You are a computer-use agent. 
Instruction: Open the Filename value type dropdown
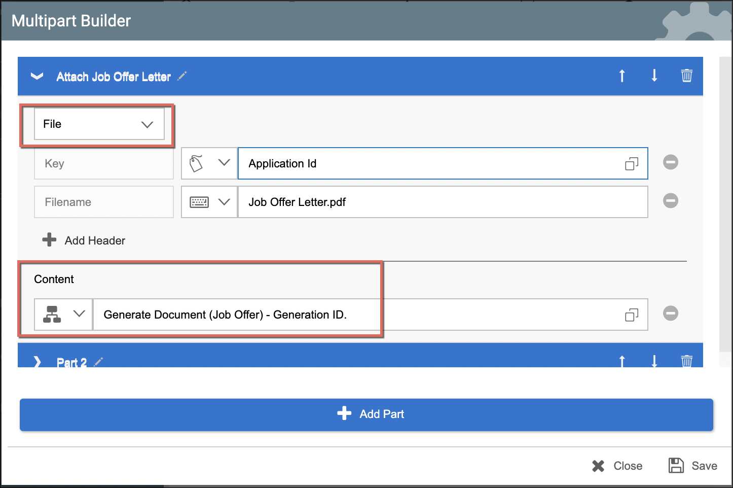[209, 202]
